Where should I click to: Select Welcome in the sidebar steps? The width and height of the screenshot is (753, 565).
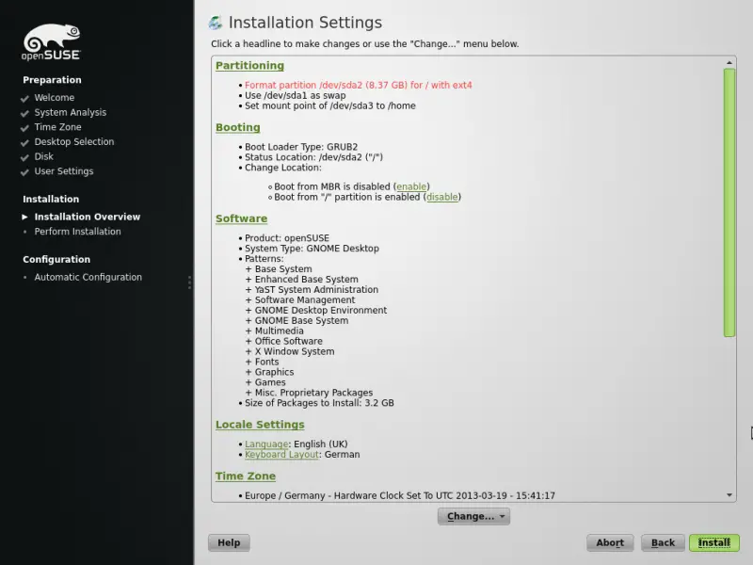coord(55,98)
